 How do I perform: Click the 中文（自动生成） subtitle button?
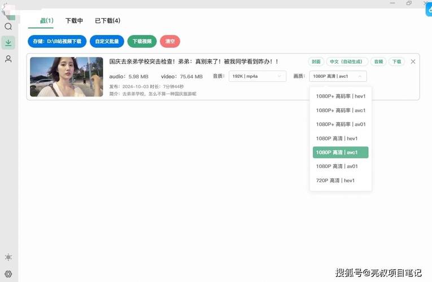347,61
